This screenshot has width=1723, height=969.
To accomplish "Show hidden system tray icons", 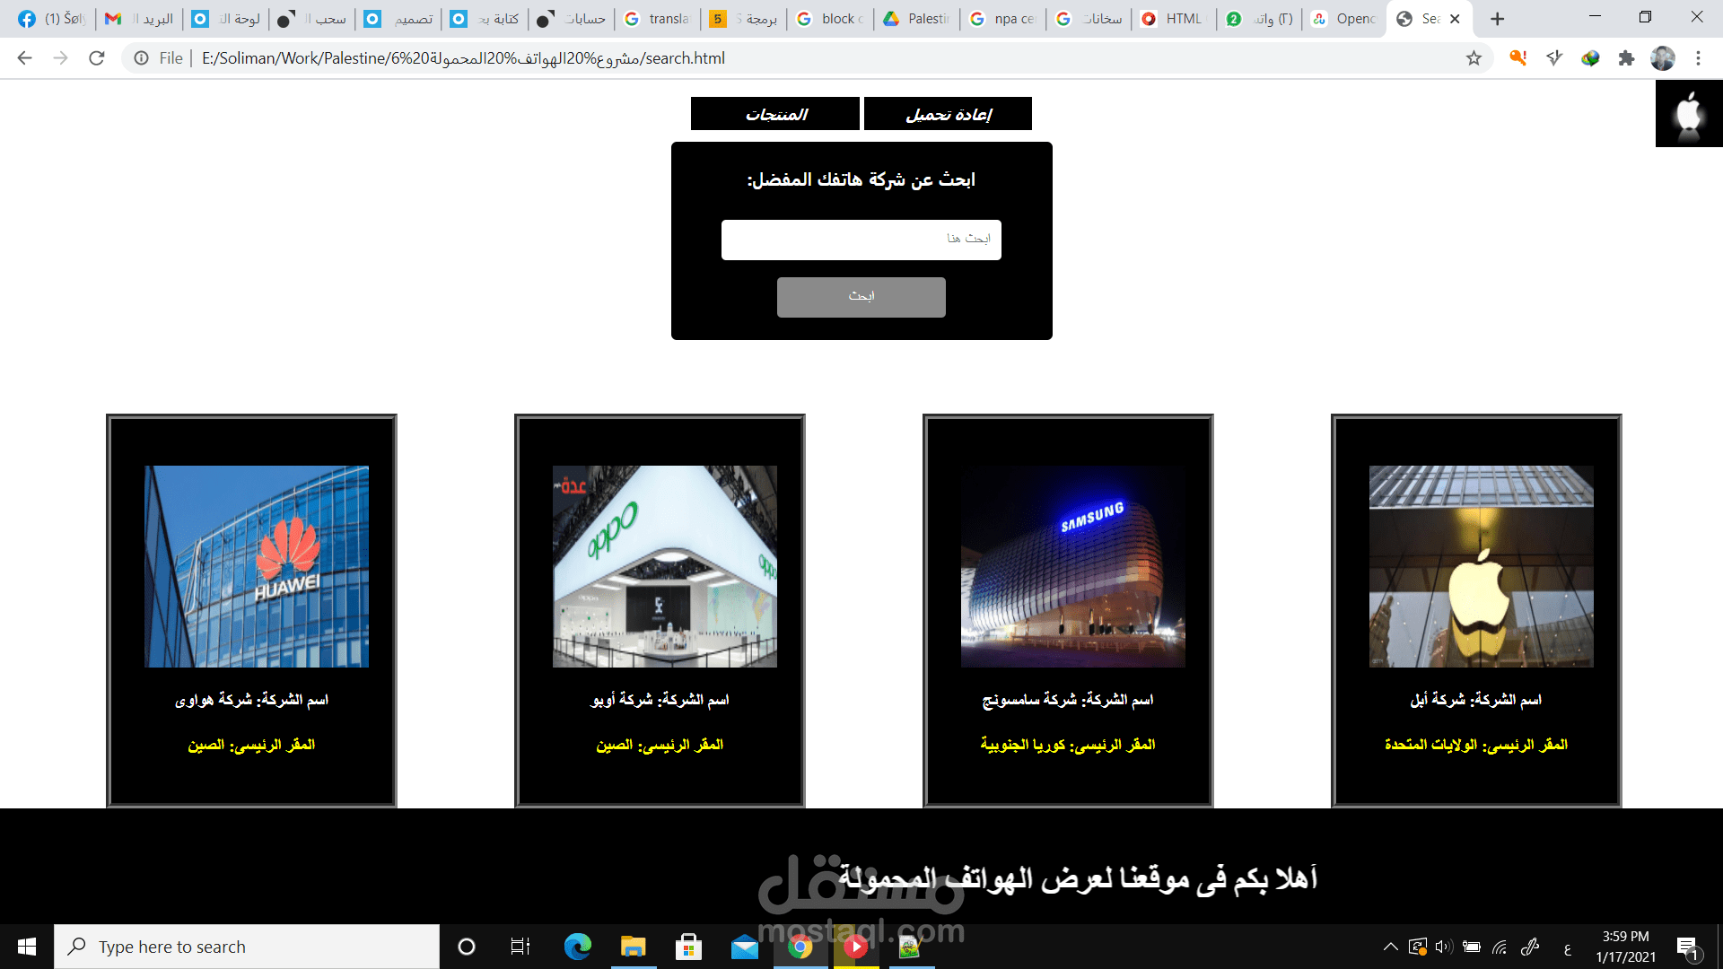I will coord(1390,947).
